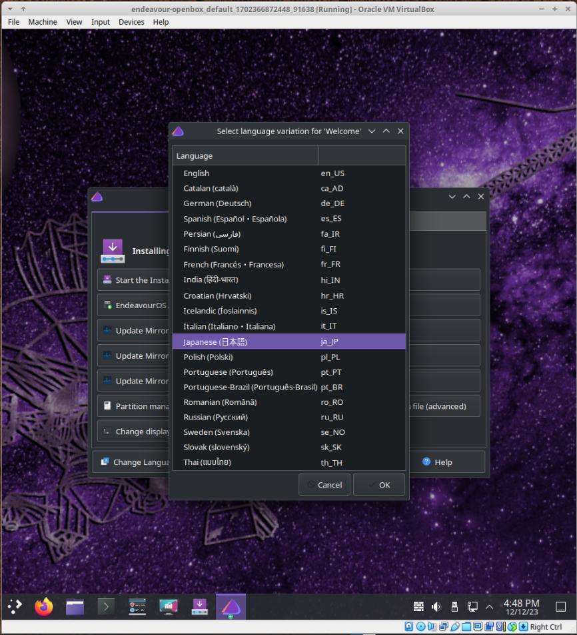The width and height of the screenshot is (577, 635).
Task: Select English en_US language
Action: point(289,173)
